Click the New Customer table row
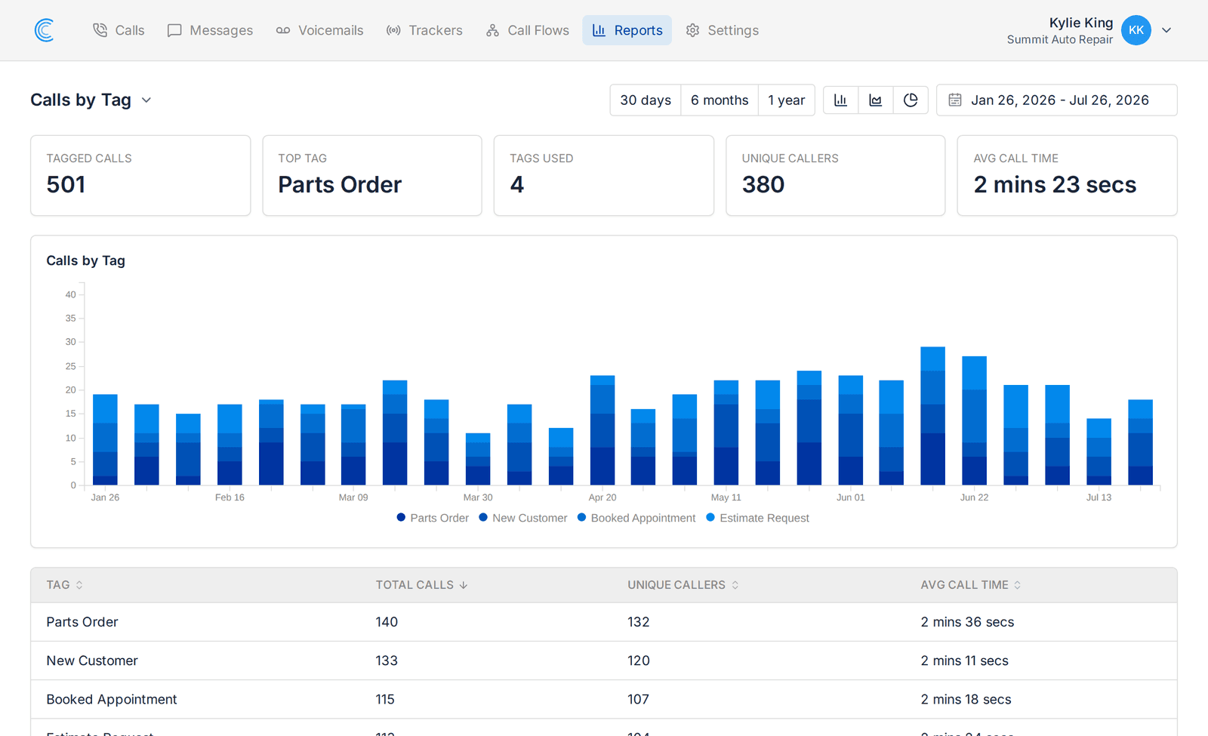 [603, 661]
